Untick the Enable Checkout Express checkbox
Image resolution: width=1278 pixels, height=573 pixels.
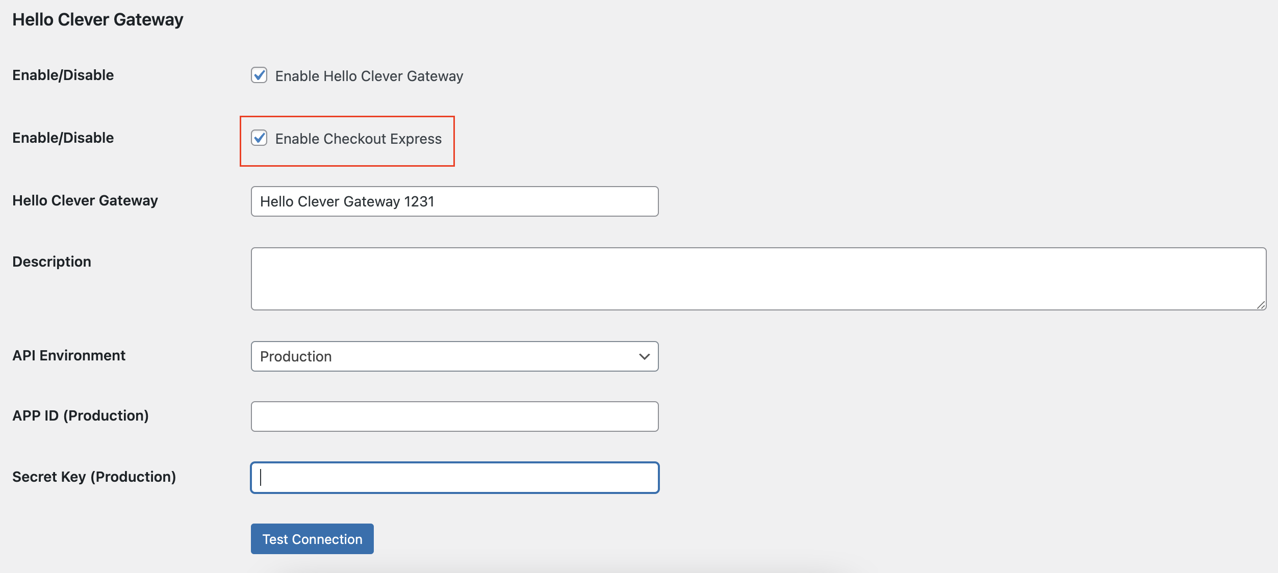tap(259, 138)
